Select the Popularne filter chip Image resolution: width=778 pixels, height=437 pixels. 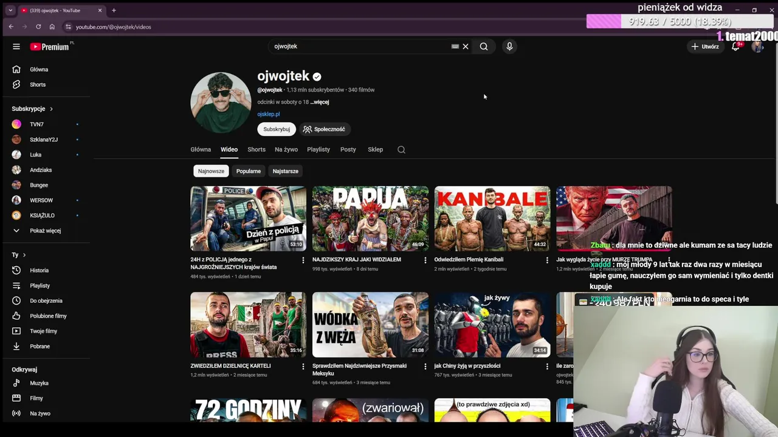(x=249, y=171)
